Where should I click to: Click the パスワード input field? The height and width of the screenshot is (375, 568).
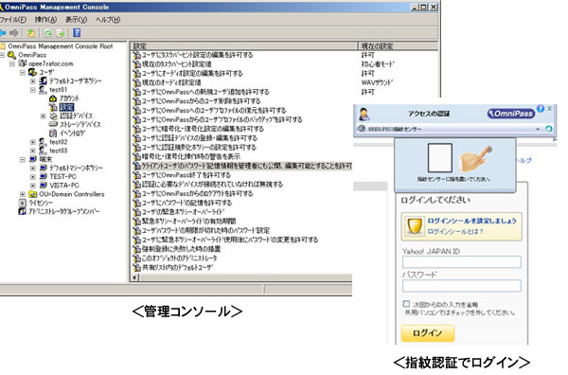462,285
